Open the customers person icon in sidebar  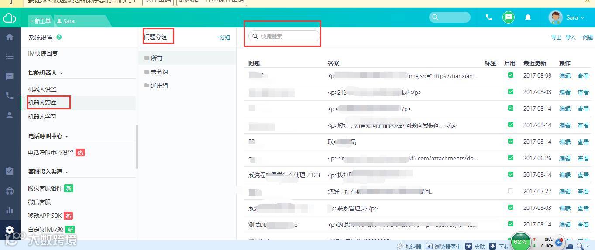[x=9, y=115]
